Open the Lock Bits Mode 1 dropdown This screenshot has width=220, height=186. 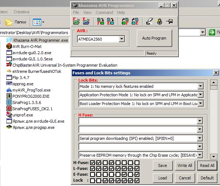tap(201, 86)
